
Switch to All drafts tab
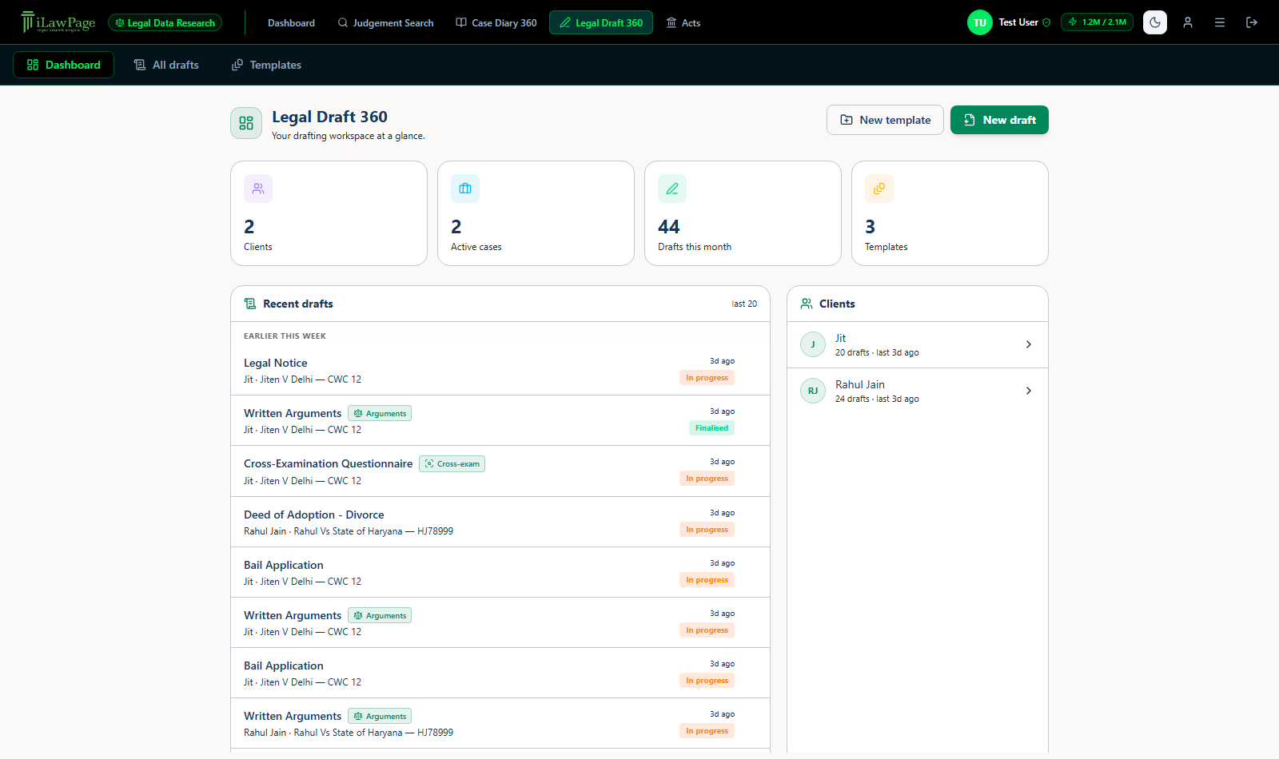click(166, 65)
